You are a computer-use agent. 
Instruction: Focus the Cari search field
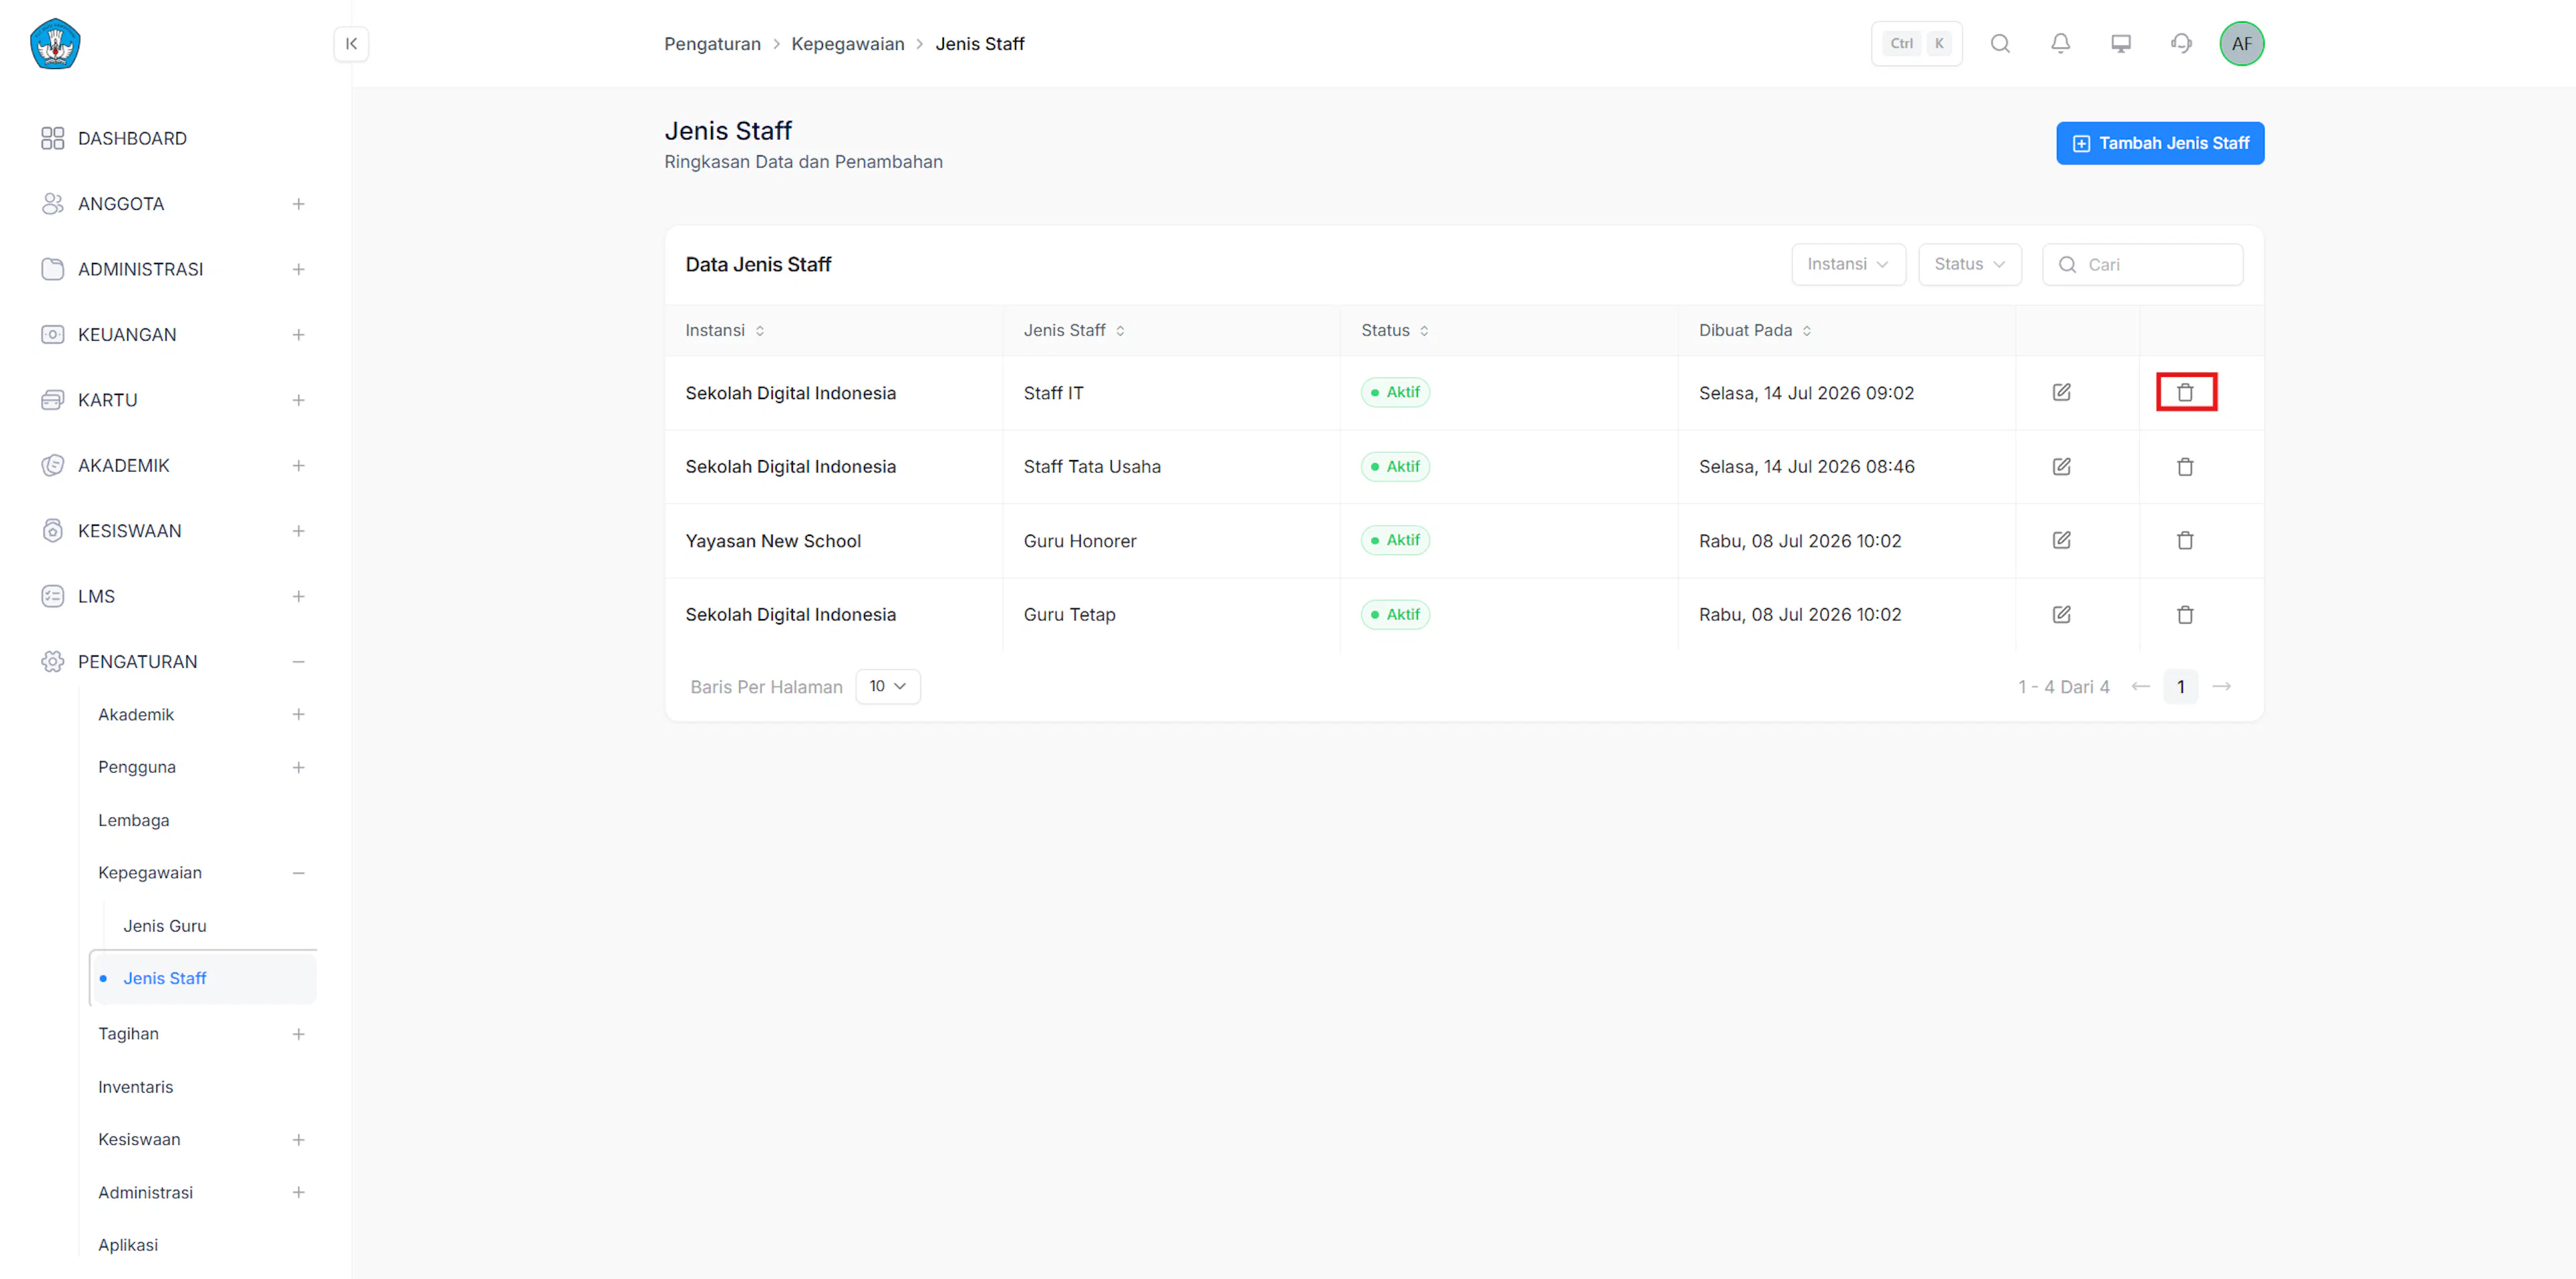tap(2142, 264)
